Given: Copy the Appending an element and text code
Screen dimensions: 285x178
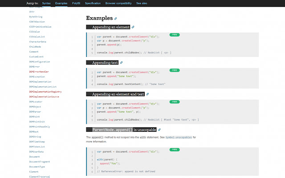Looking at the screenshot, I should point(175,101).
